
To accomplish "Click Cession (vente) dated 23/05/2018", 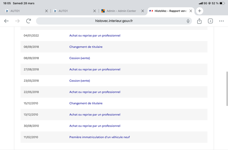I will click(80, 81).
